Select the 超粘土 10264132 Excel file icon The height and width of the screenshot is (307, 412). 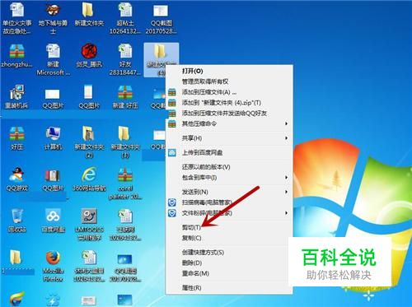[x=125, y=18]
